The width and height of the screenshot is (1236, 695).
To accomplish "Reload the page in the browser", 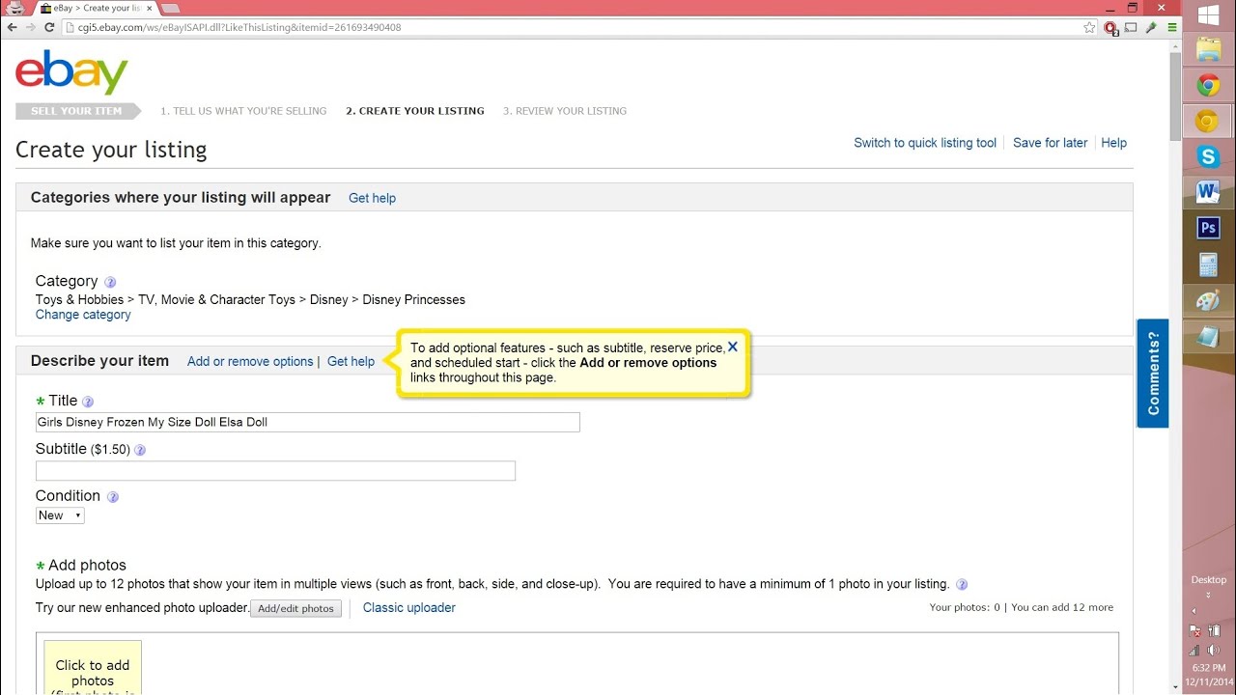I will 50,28.
